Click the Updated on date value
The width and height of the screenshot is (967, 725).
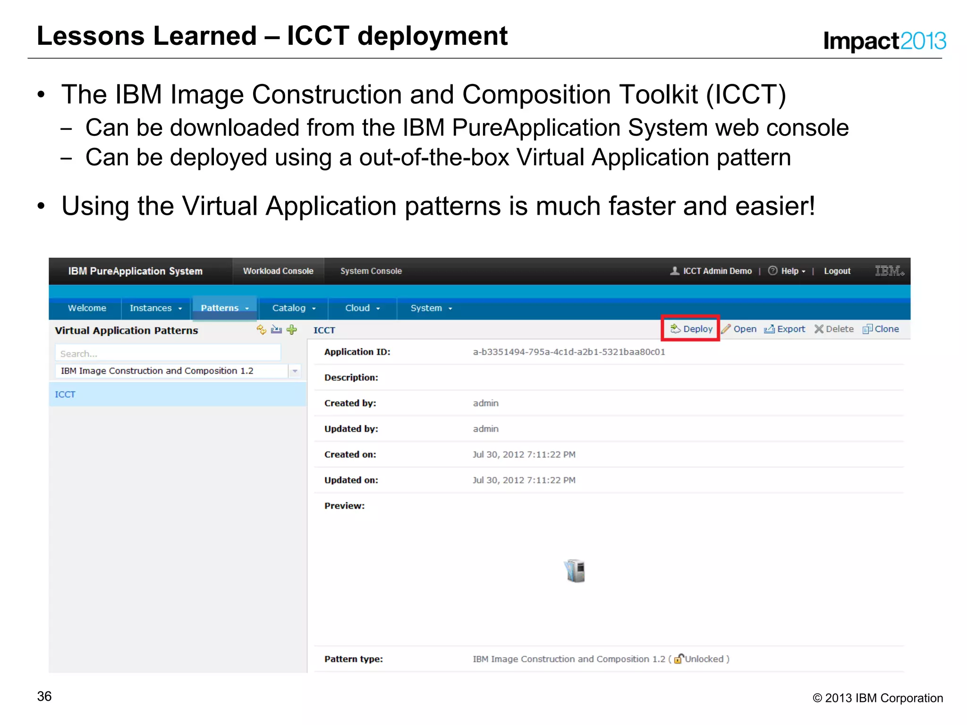[524, 480]
